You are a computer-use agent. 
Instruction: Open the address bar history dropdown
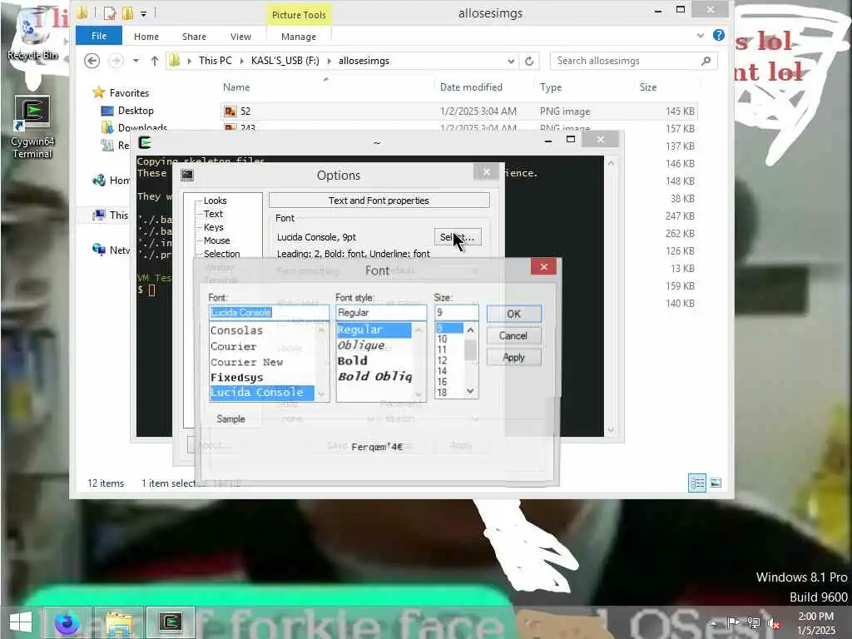[x=511, y=61]
